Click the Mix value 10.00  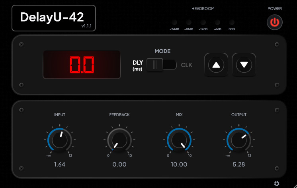(179, 165)
